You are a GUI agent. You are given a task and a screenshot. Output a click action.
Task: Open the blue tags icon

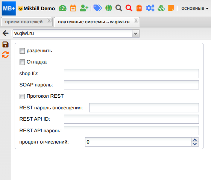(x=97, y=8)
